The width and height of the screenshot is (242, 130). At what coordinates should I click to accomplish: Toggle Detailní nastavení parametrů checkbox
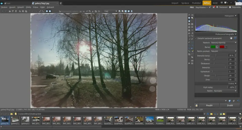pyautogui.click(x=196, y=38)
